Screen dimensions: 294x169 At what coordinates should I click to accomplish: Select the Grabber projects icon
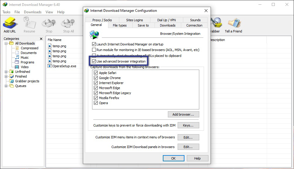pos(12,81)
